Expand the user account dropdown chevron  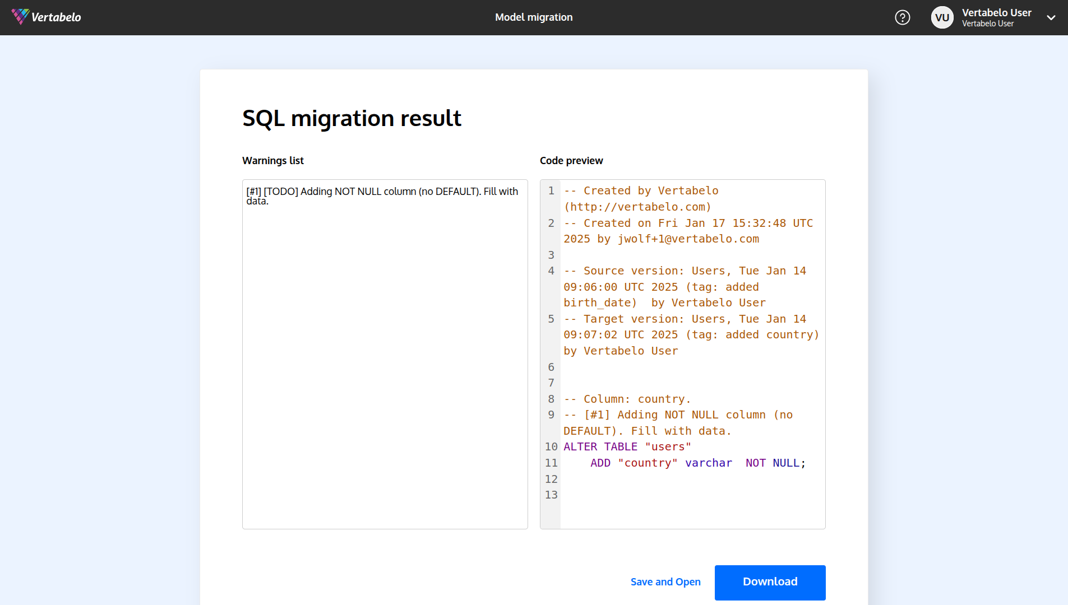[1051, 17]
